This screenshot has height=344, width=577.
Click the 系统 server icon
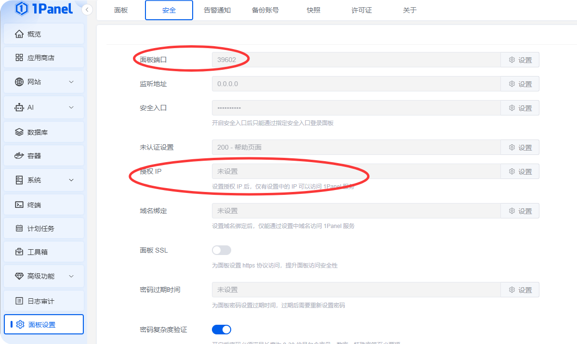tap(19, 180)
